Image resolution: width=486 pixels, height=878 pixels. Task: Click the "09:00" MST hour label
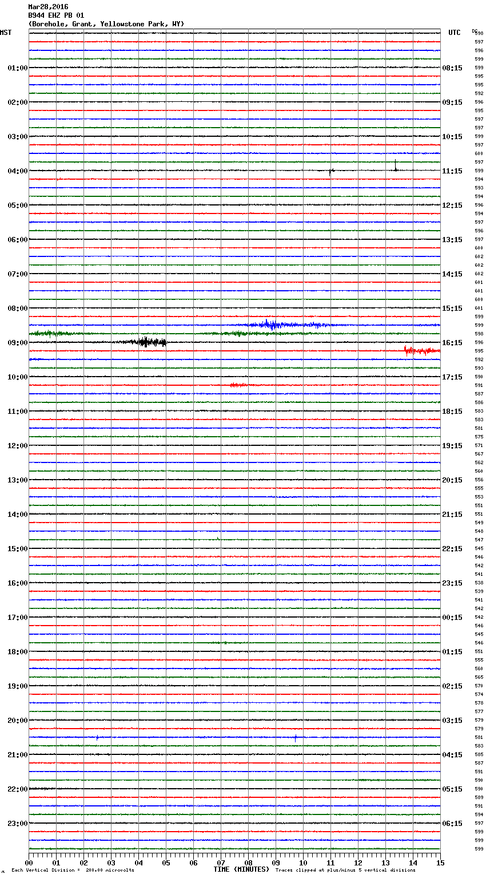[x=17, y=343]
